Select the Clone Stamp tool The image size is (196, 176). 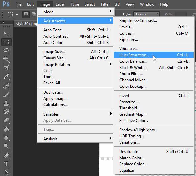(x=6, y=103)
